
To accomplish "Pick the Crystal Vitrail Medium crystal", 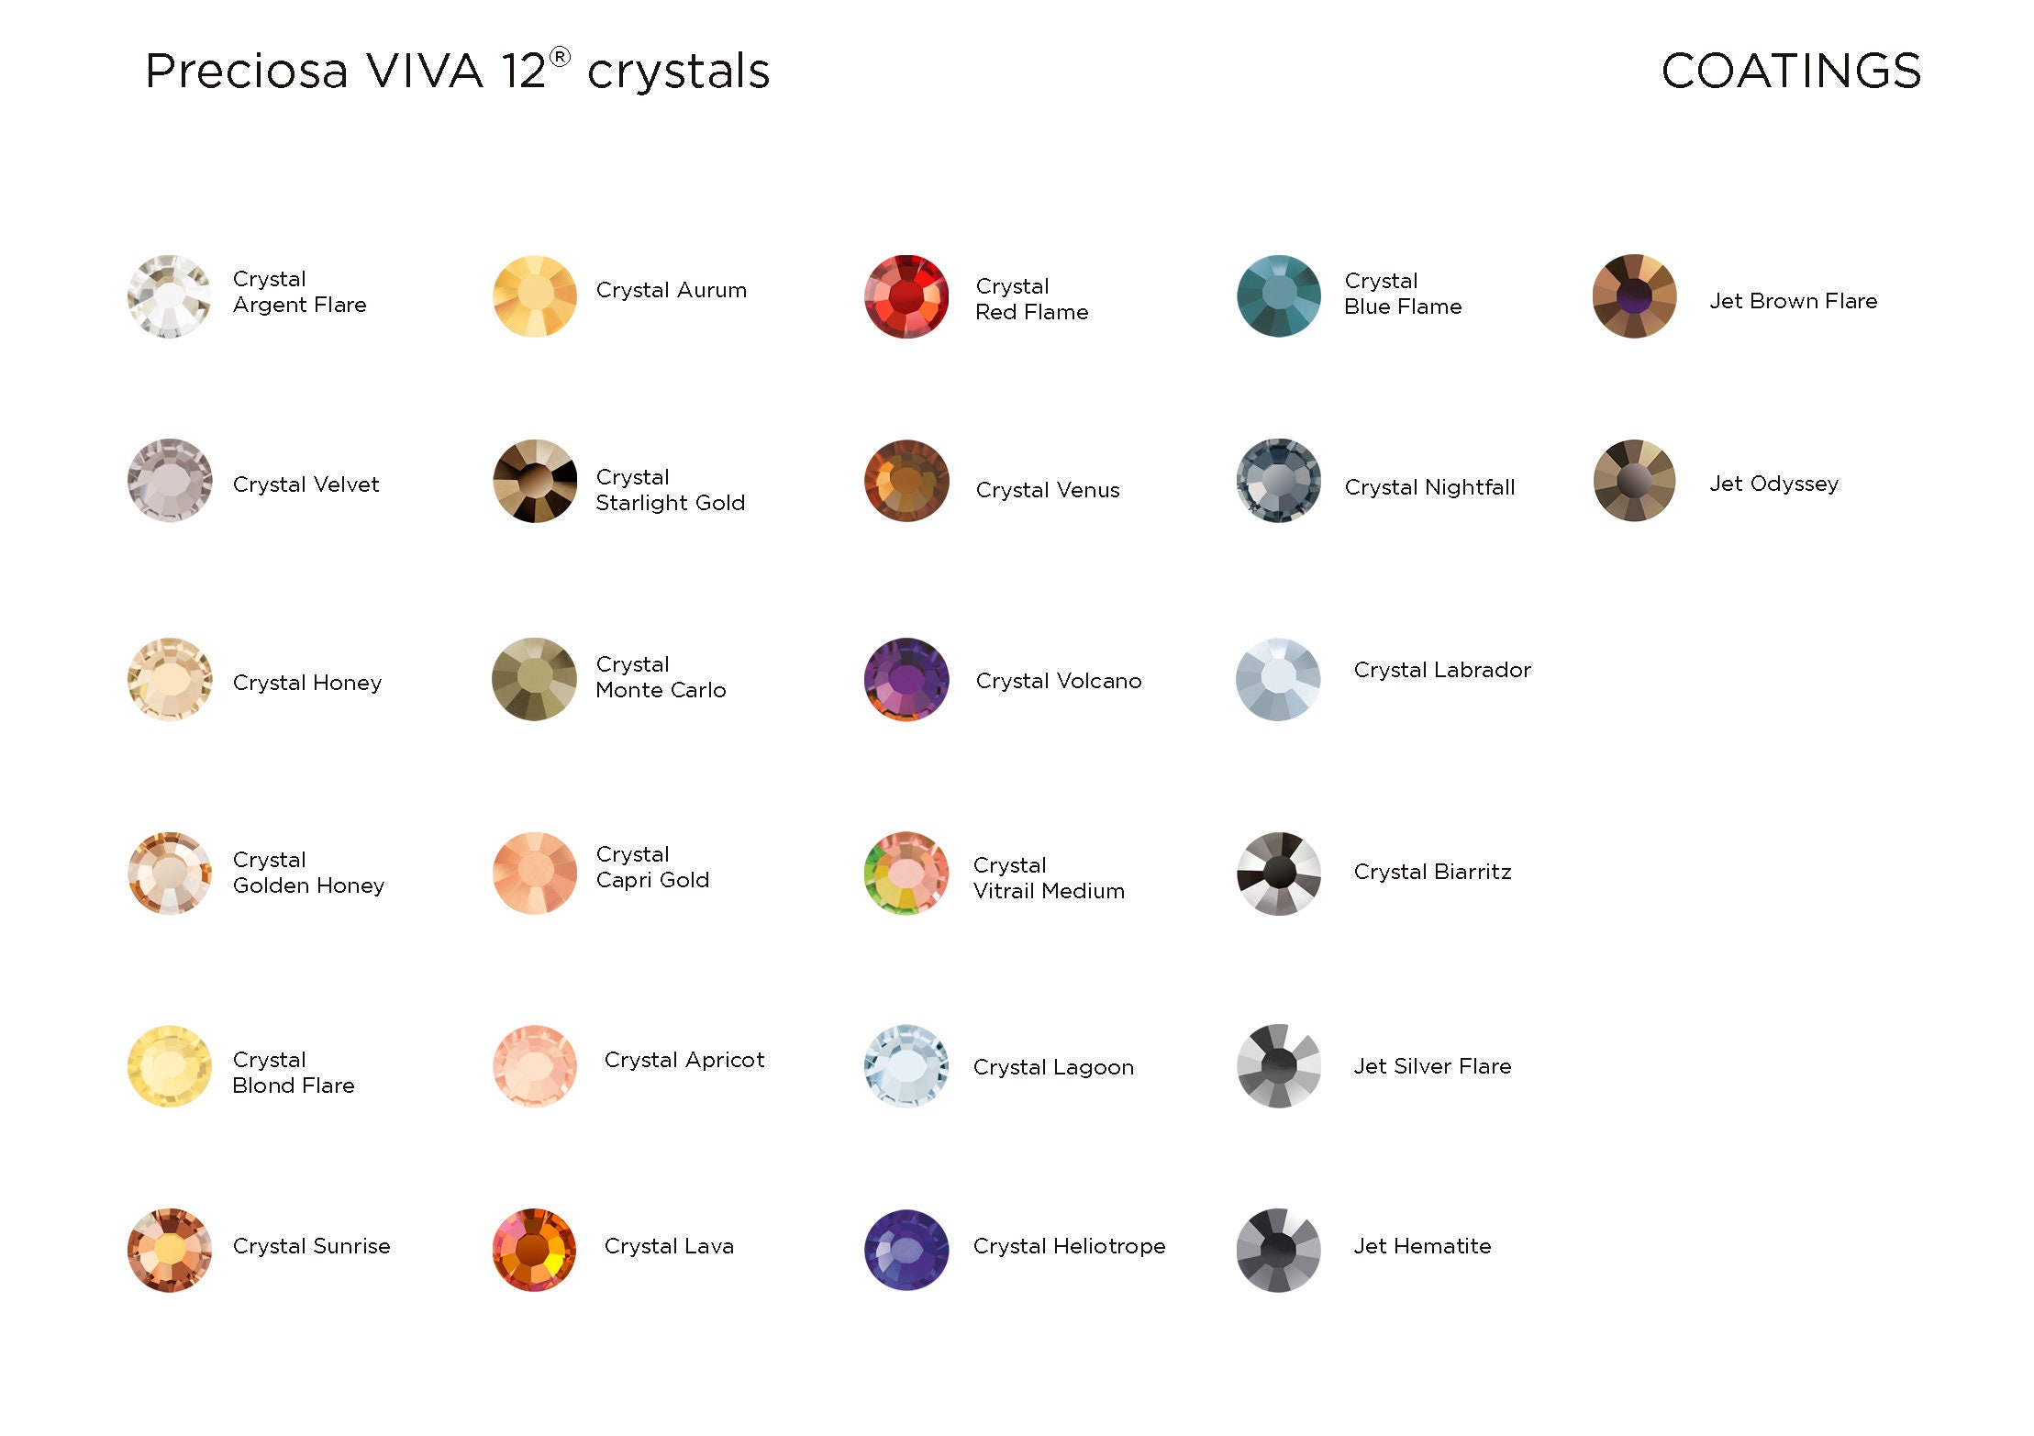I will pyautogui.click(x=906, y=874).
